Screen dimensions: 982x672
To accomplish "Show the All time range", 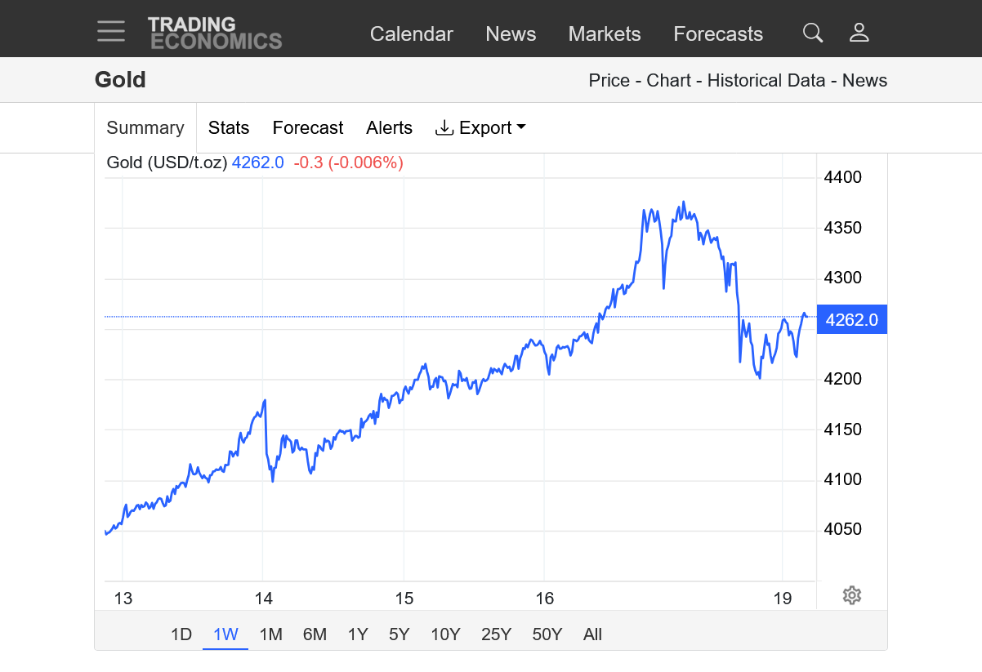I will pos(592,634).
